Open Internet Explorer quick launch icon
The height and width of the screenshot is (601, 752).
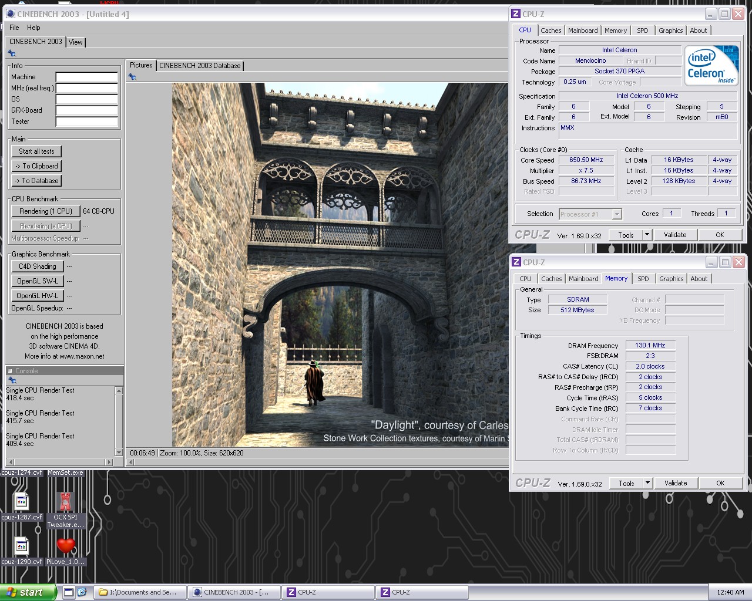click(82, 592)
